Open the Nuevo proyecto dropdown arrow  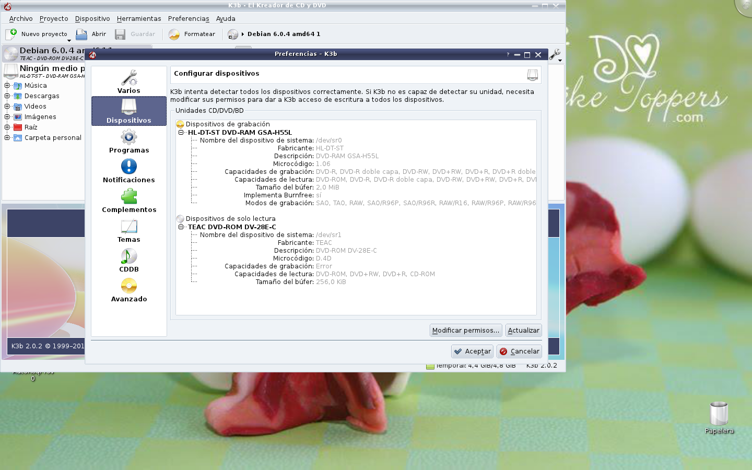(x=69, y=40)
